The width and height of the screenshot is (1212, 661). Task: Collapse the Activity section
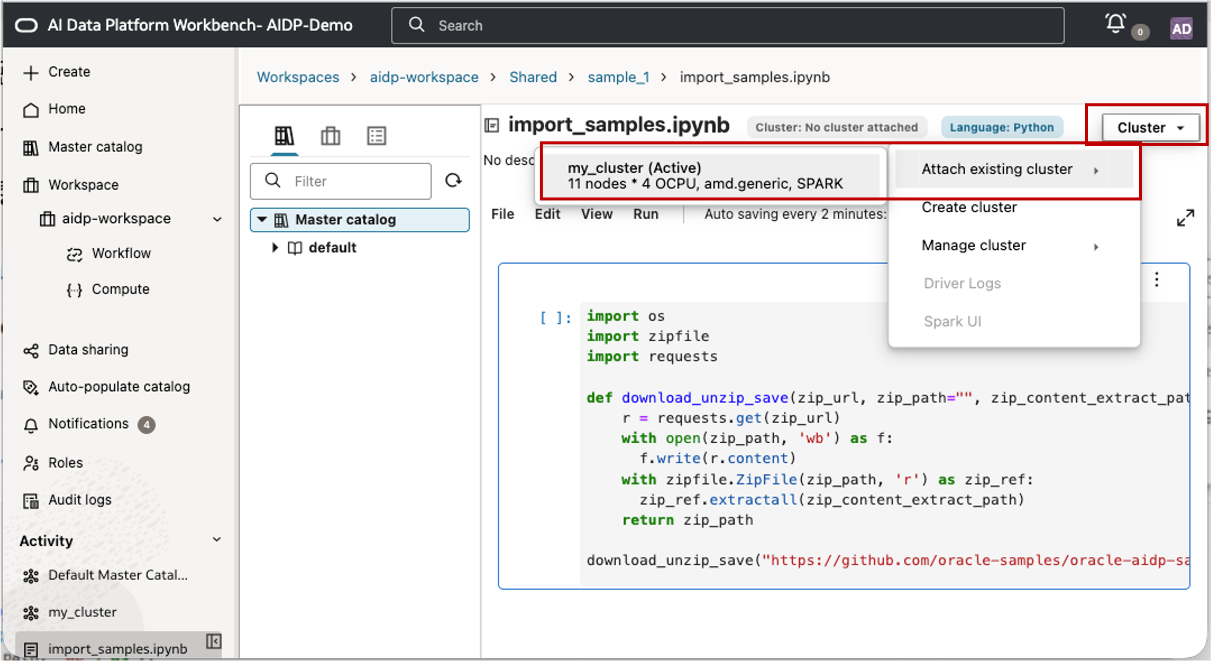point(216,539)
